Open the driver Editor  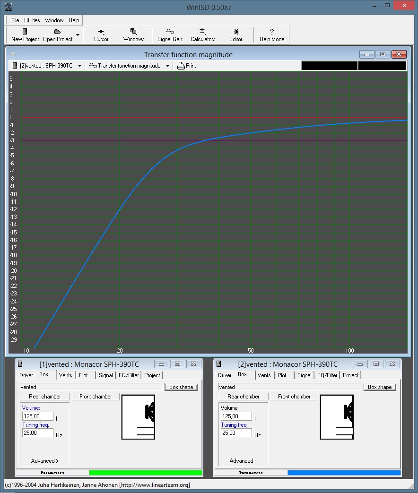coord(235,32)
